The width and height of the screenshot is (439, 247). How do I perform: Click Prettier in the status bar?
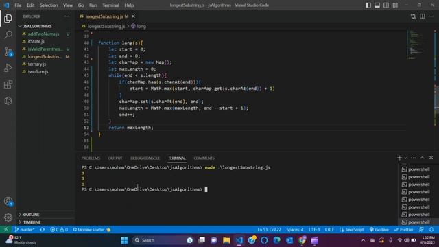pyautogui.click(x=404, y=230)
